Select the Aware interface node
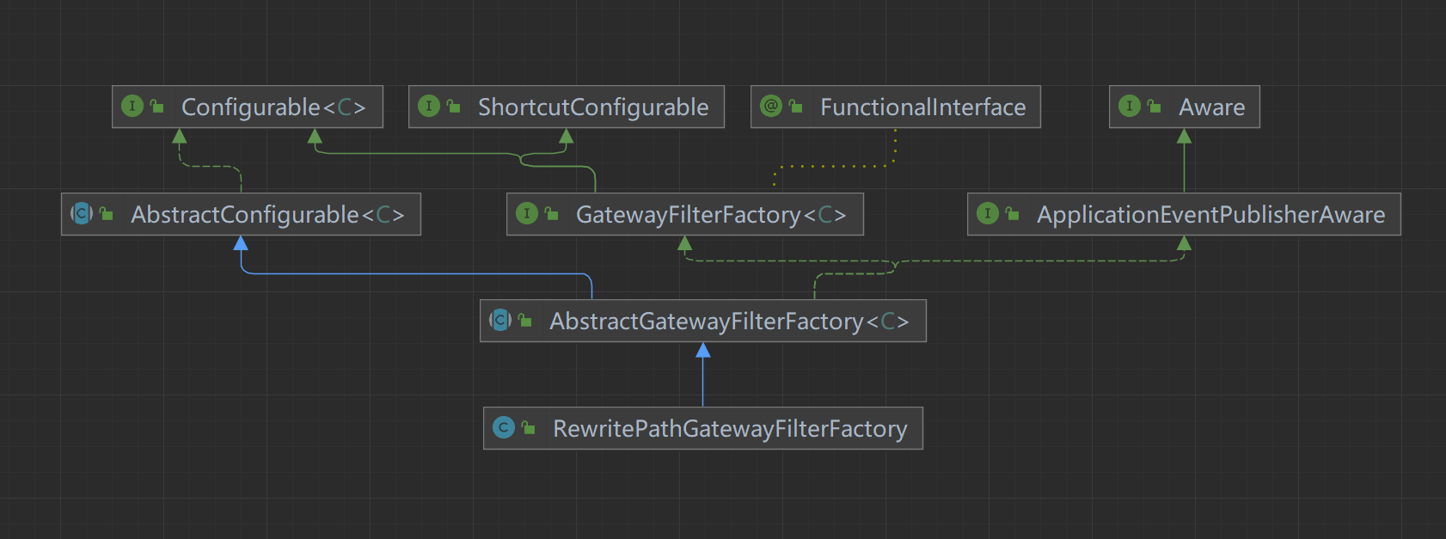This screenshot has width=1446, height=539. [x=1185, y=107]
